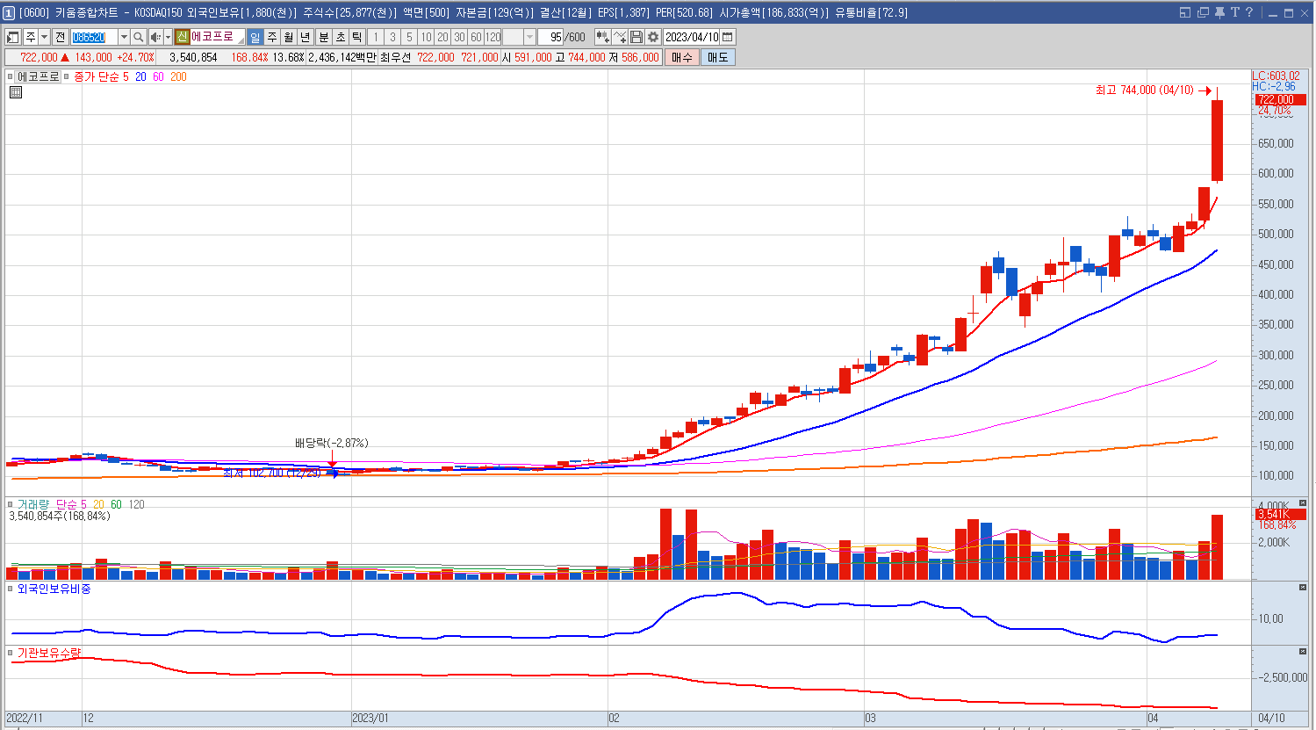This screenshot has height=730, width=1316.
Task: Click the duplicate window icon in title bar
Action: 1203,12
